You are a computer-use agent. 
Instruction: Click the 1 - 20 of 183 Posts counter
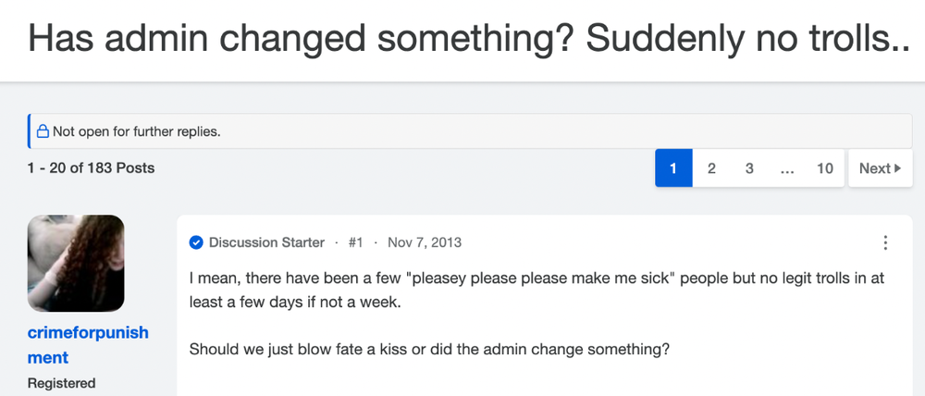tap(91, 168)
